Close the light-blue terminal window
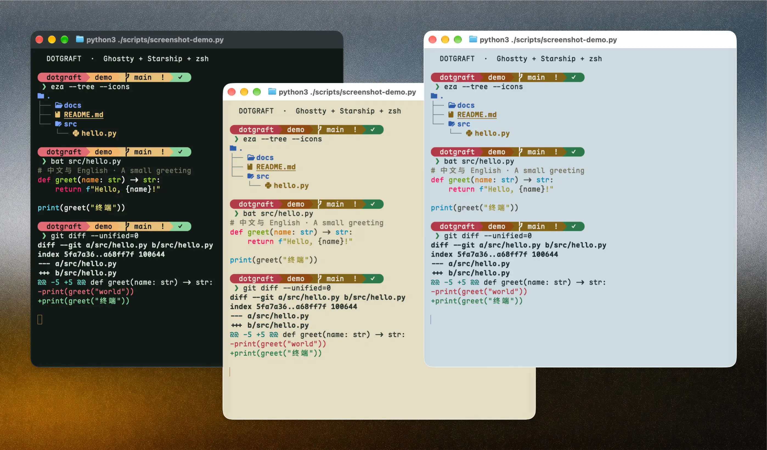Image resolution: width=767 pixels, height=450 pixels. pyautogui.click(x=433, y=39)
